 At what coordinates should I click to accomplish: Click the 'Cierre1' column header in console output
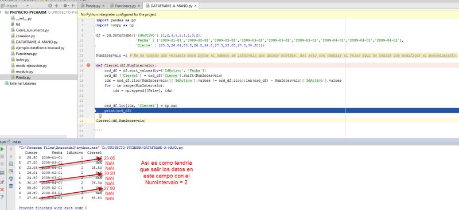(94, 153)
